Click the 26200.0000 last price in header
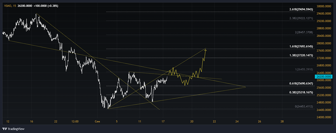 click(x=25, y=6)
